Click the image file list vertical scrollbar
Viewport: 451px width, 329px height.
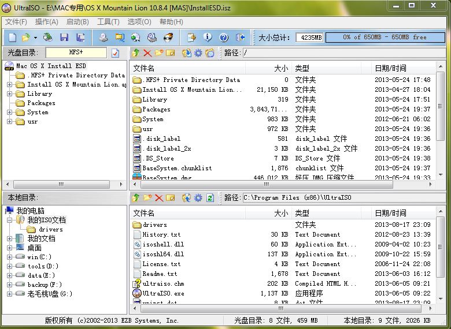tap(441, 121)
